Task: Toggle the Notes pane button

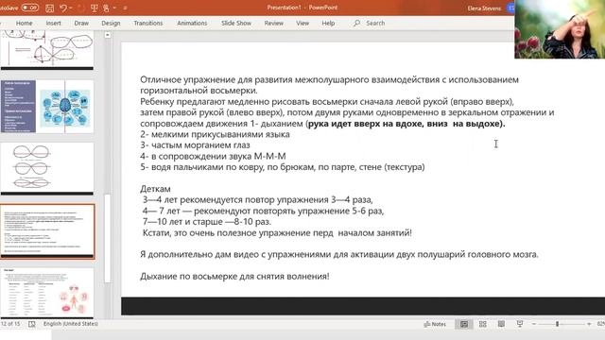Action: [x=435, y=324]
